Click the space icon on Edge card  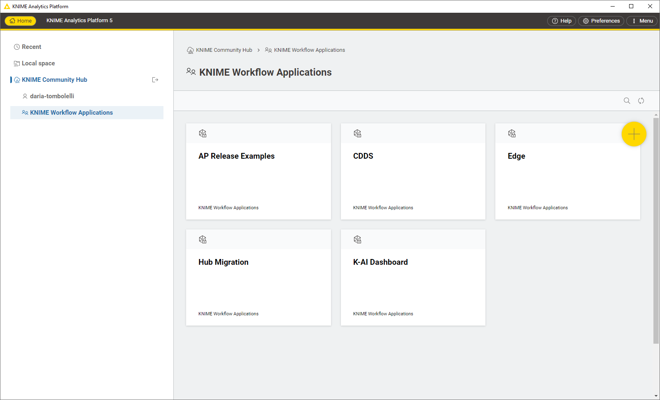click(x=512, y=134)
